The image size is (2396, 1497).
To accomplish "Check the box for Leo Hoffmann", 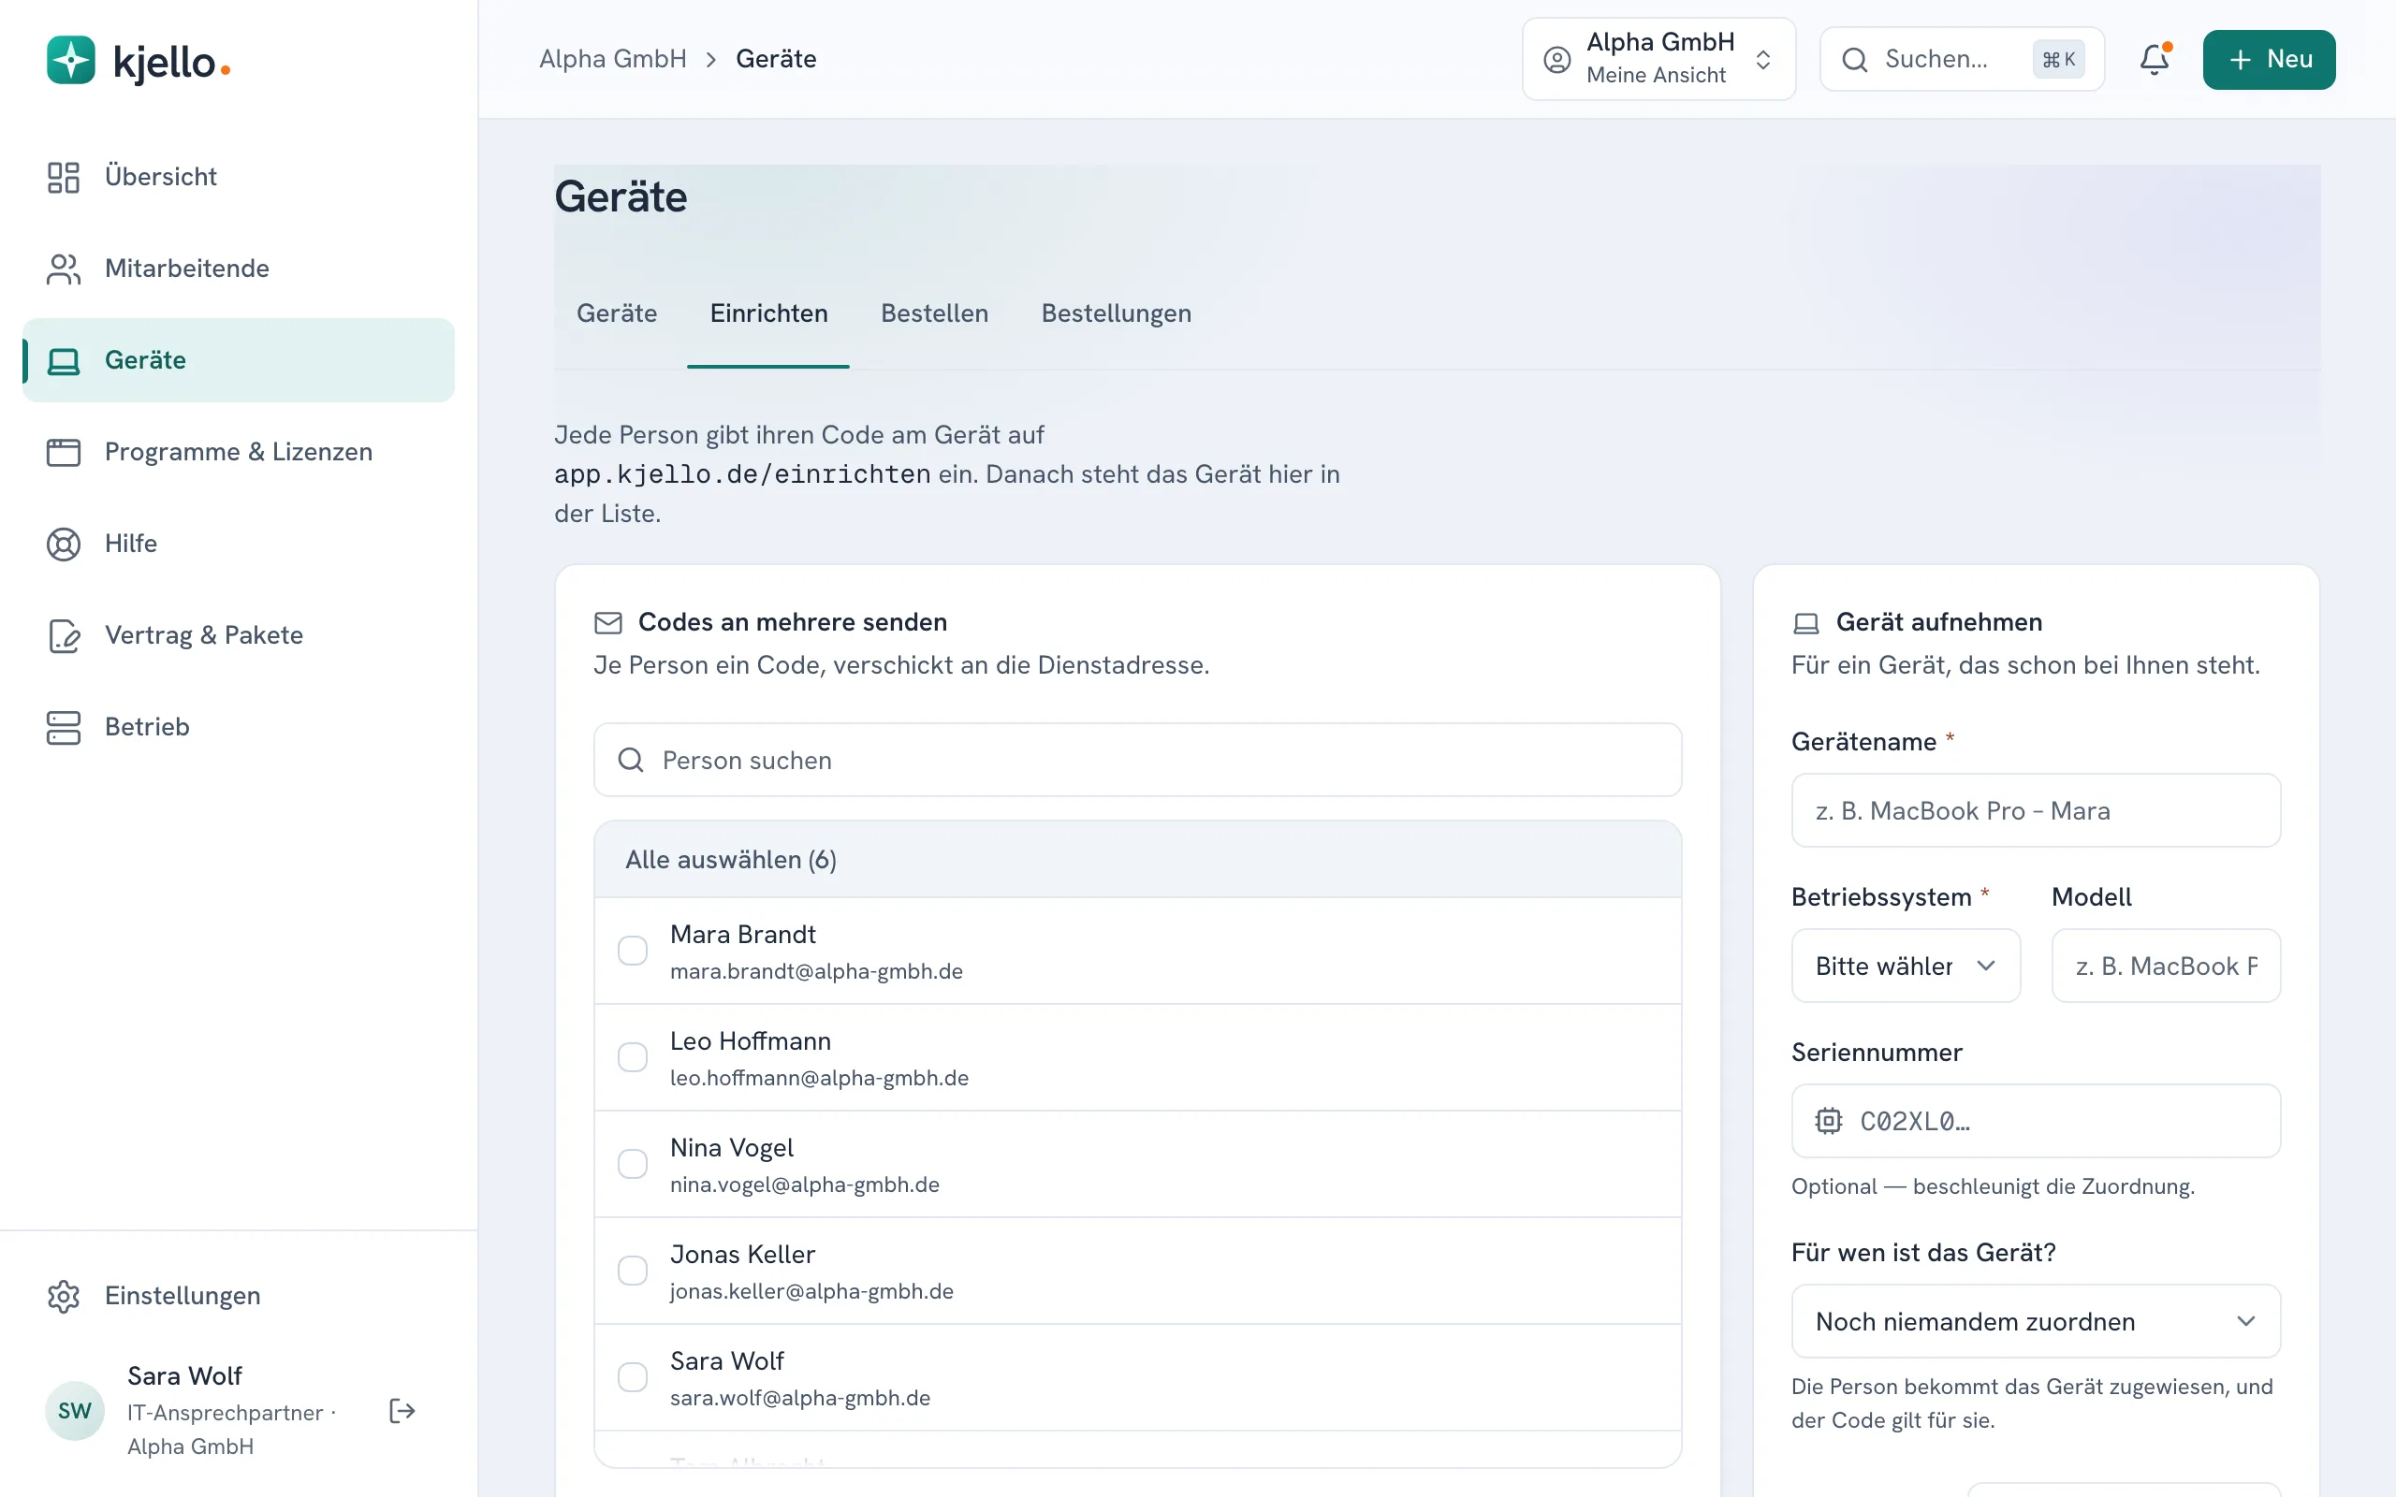I will pyautogui.click(x=633, y=1057).
